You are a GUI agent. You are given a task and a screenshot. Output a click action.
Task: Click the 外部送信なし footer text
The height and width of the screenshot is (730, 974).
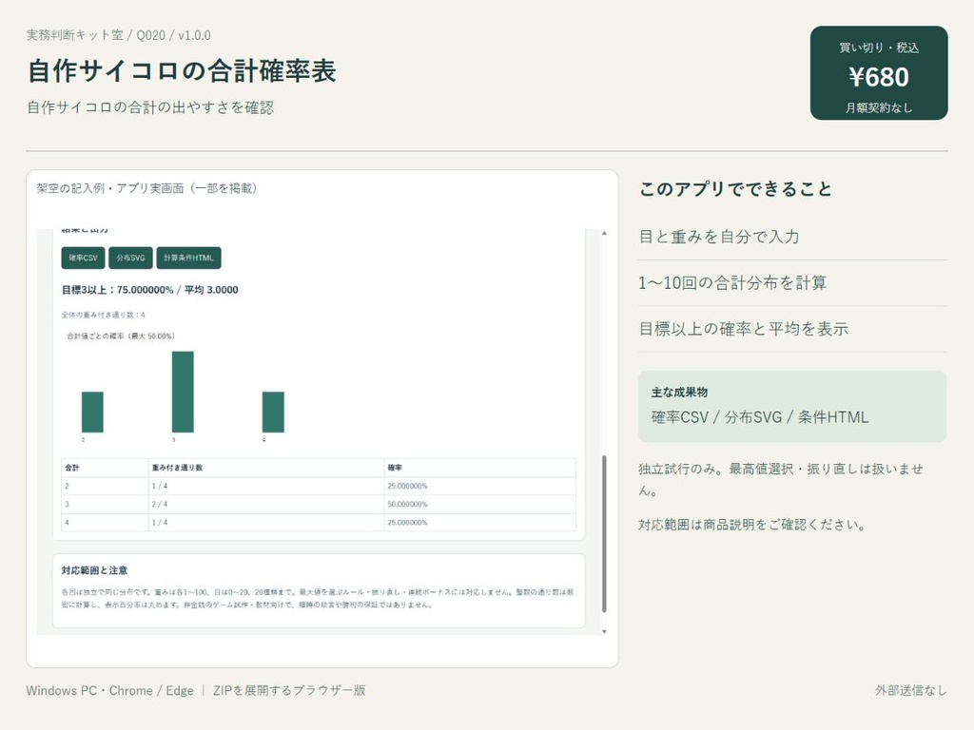tap(911, 690)
